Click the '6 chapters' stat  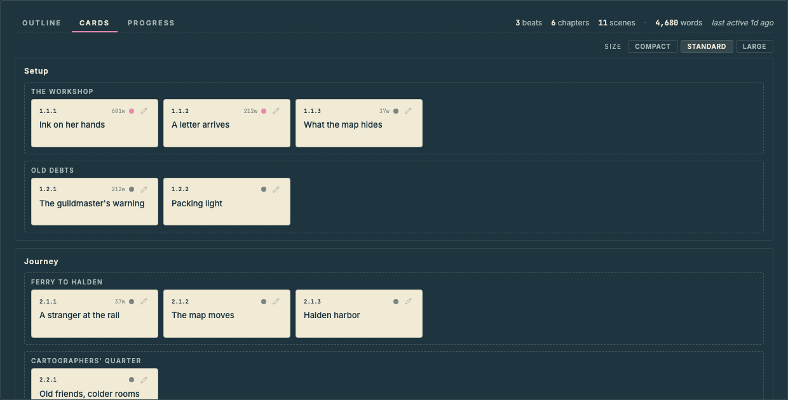[570, 23]
